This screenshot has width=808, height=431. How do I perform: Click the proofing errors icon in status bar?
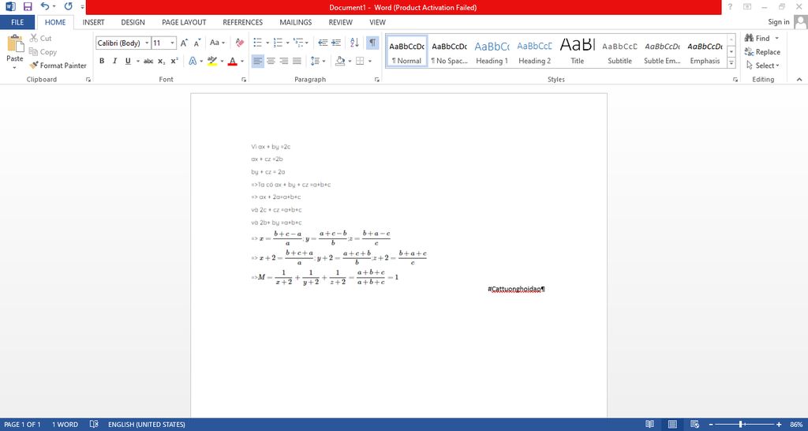(94, 425)
